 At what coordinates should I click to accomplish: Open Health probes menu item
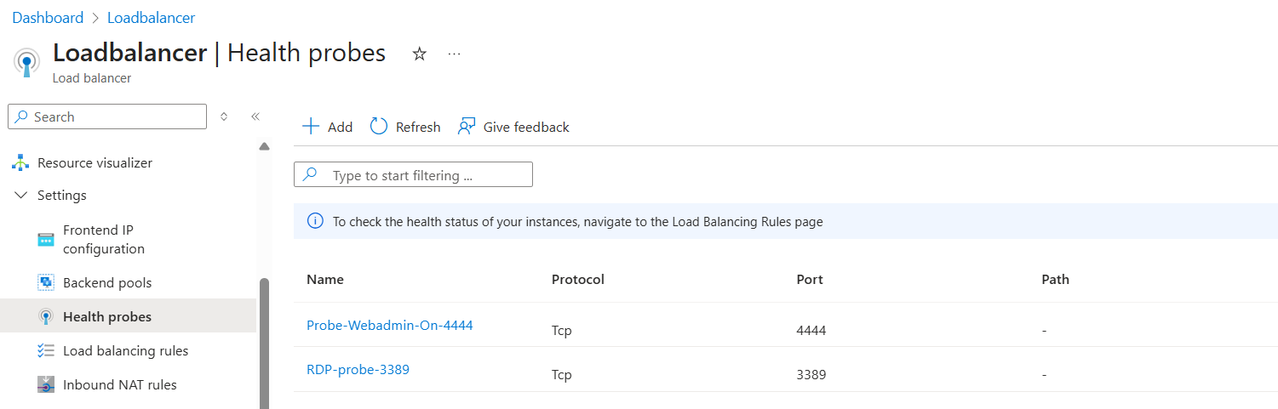point(107,316)
